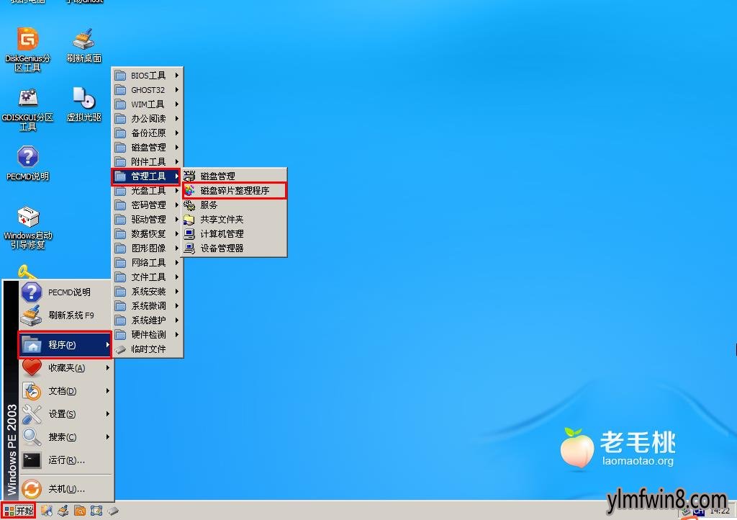
Task: Open 程序(P) in the Start menu
Action: (65, 345)
